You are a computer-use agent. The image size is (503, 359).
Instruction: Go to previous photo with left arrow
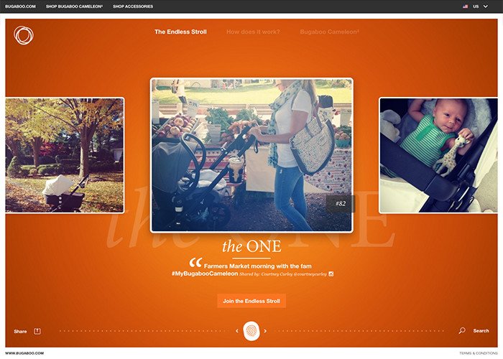coord(237,331)
